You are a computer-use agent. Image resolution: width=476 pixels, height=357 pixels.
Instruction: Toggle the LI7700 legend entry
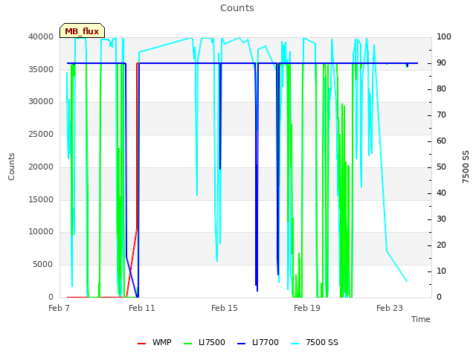pyautogui.click(x=258, y=342)
